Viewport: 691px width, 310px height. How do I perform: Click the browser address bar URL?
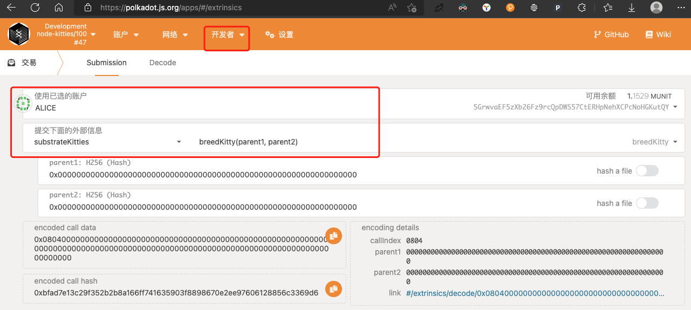pos(170,8)
